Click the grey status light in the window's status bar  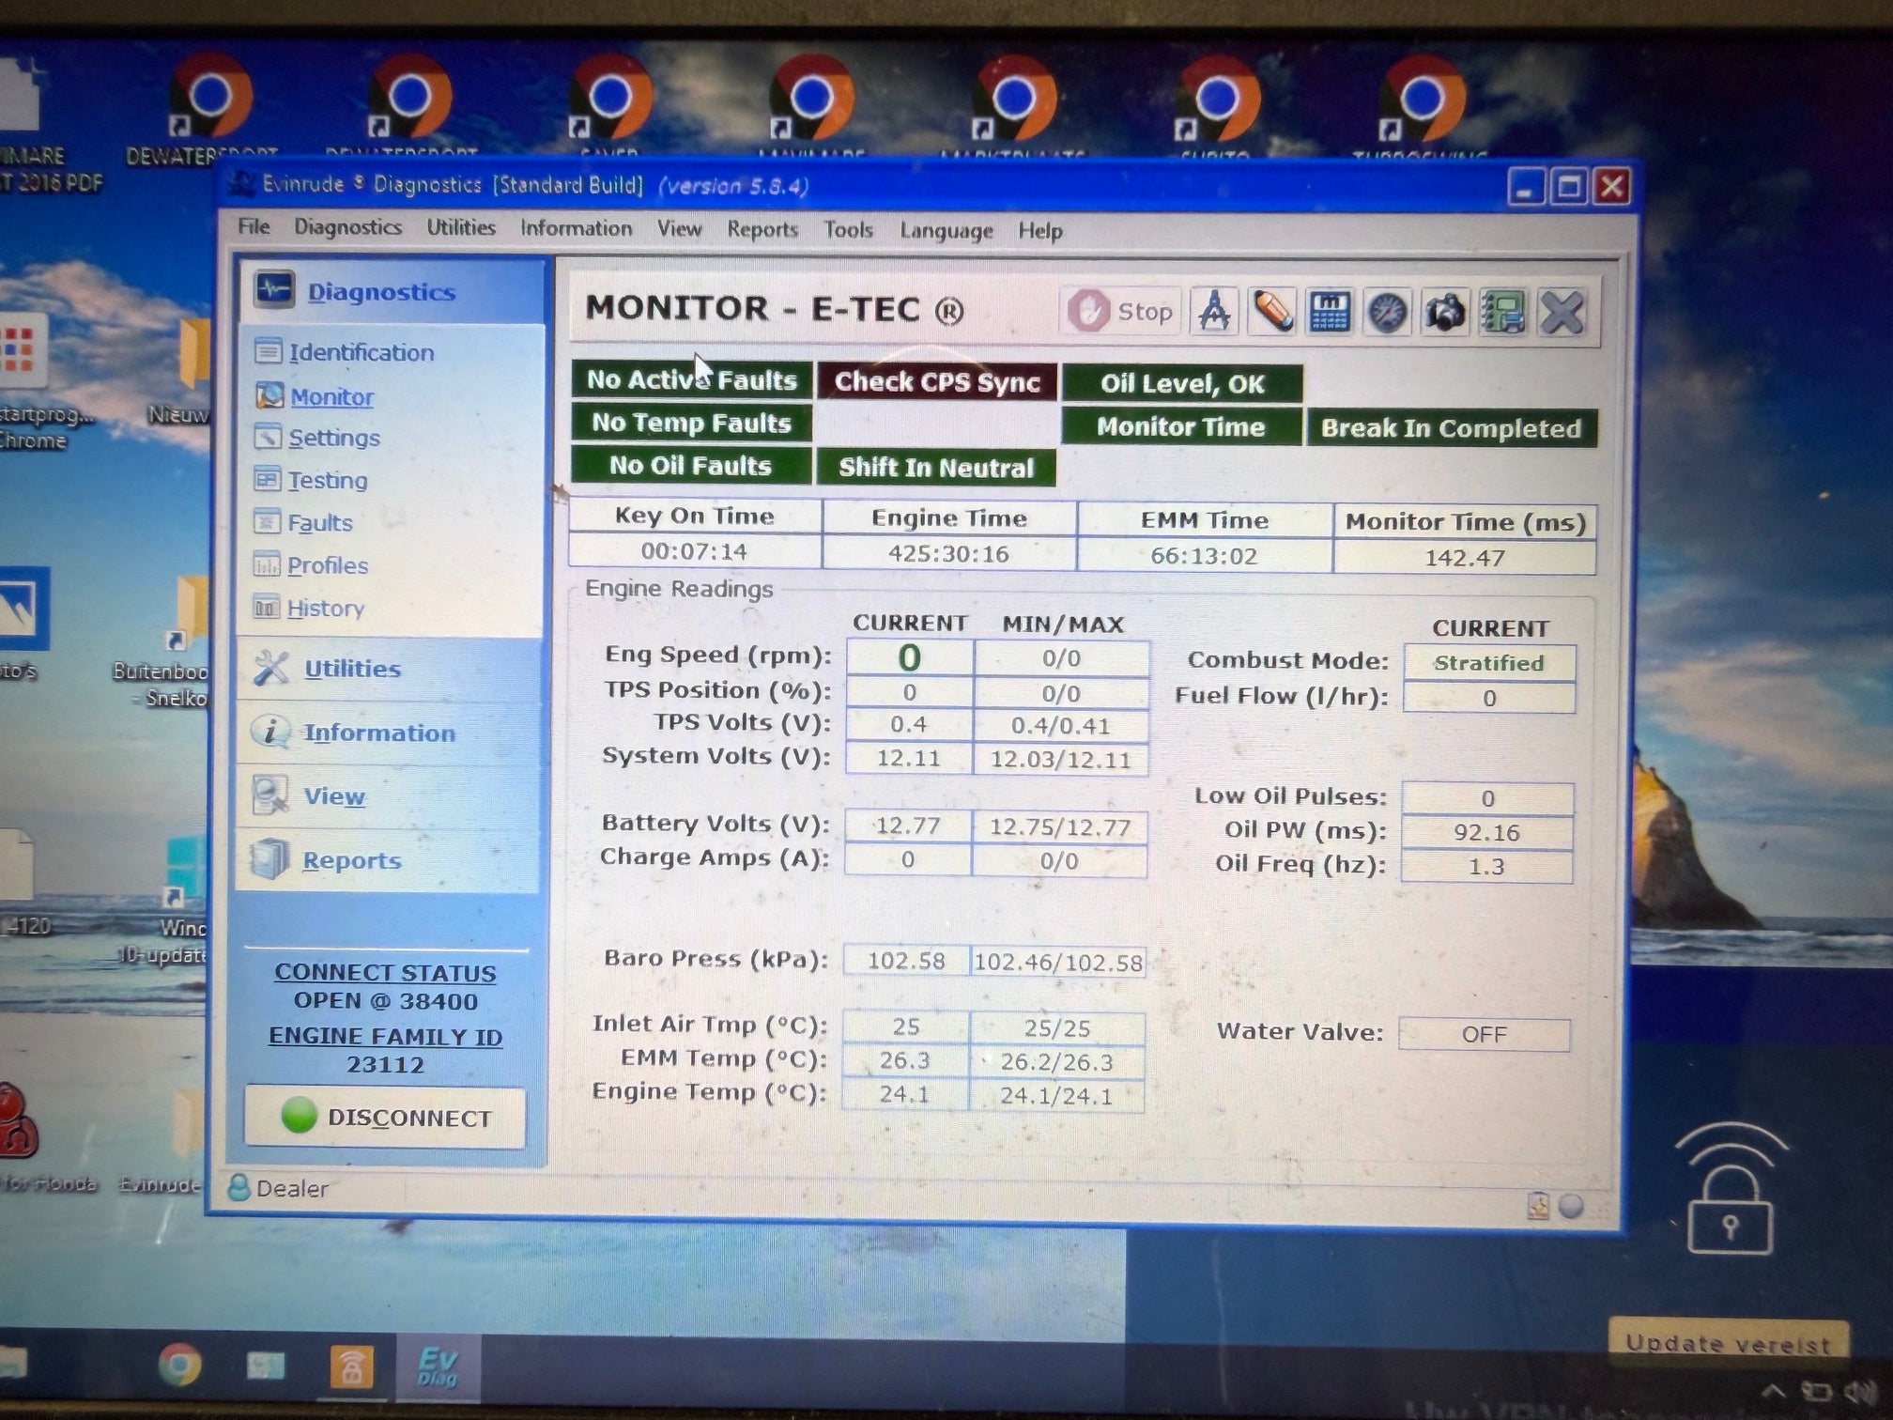click(x=1571, y=1206)
